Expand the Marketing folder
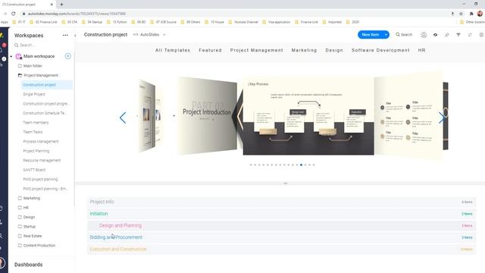 (29, 198)
